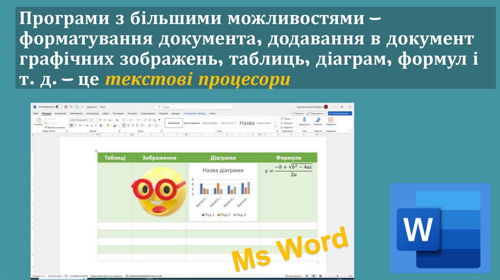Click the increase indent icon
The width and height of the screenshot is (500, 280).
click(150, 120)
